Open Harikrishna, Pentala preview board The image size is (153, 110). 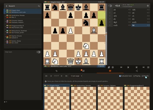tap(84, 98)
